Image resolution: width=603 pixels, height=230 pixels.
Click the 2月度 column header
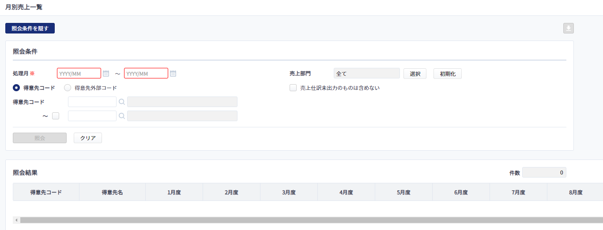(231, 192)
